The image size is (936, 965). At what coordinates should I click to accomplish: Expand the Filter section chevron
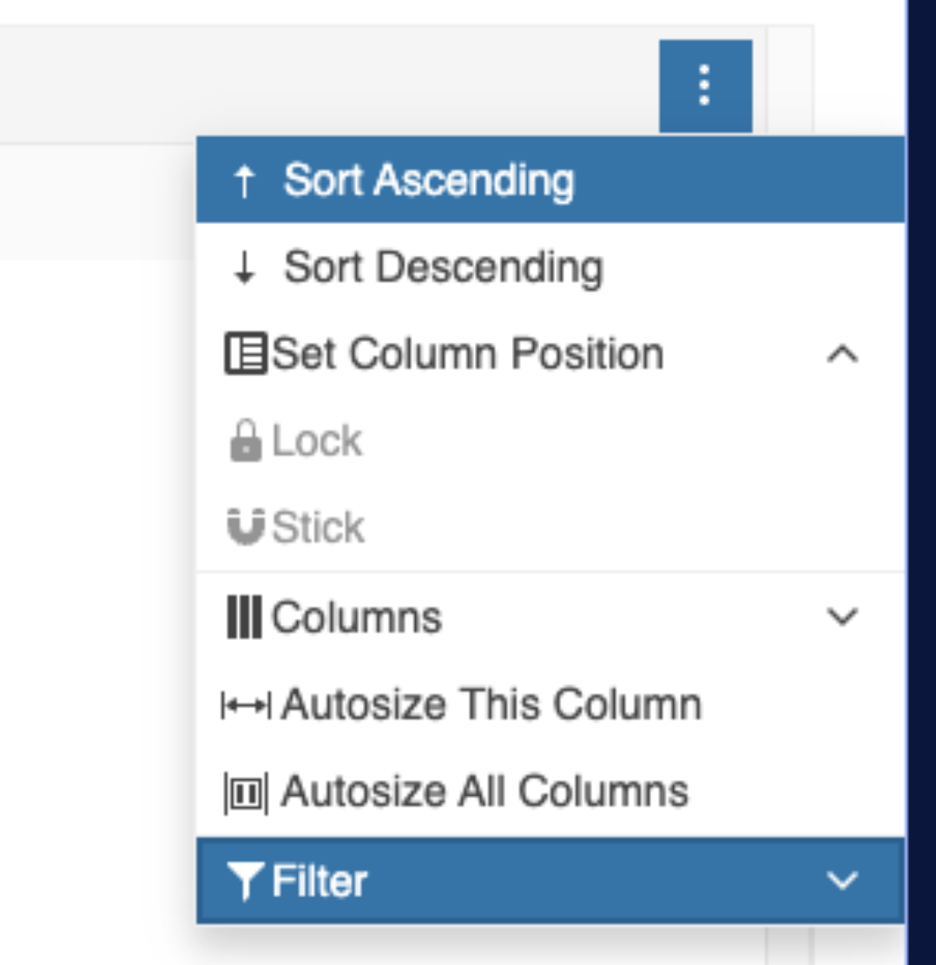point(842,881)
